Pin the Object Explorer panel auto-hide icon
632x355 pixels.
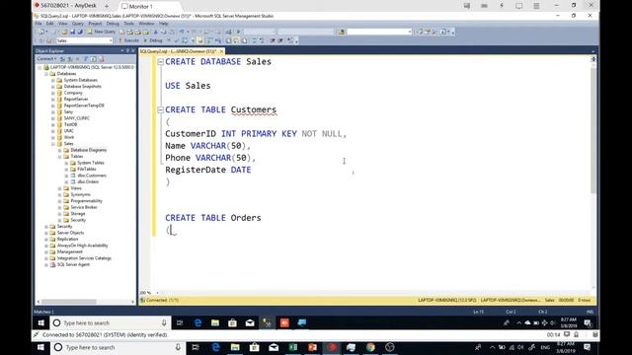click(x=127, y=50)
